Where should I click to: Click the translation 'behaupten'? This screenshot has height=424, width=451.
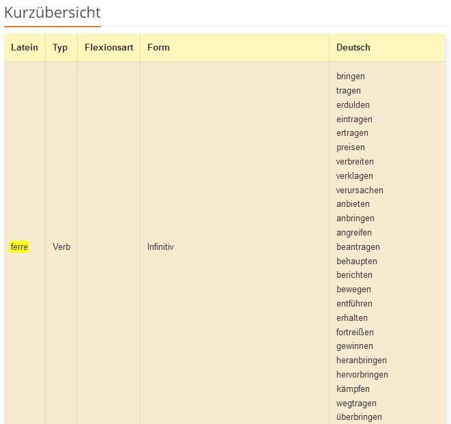click(x=356, y=262)
